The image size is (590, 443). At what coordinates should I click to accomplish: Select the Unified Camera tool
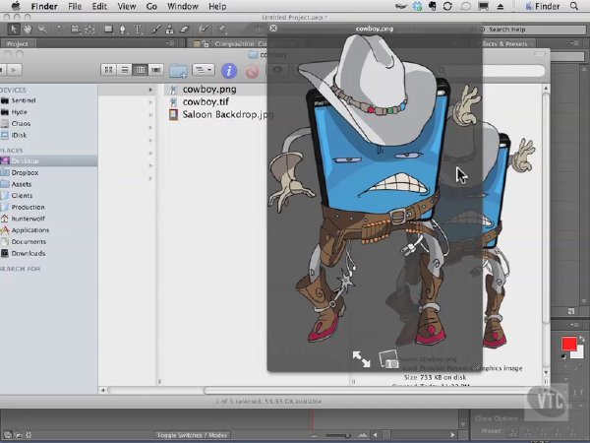(76, 29)
